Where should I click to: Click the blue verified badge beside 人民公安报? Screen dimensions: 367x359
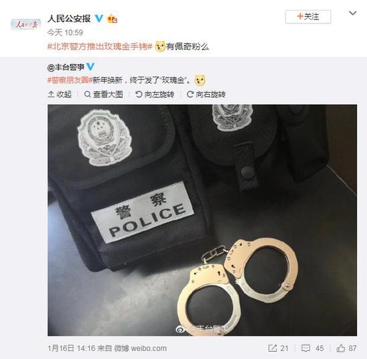click(x=99, y=18)
